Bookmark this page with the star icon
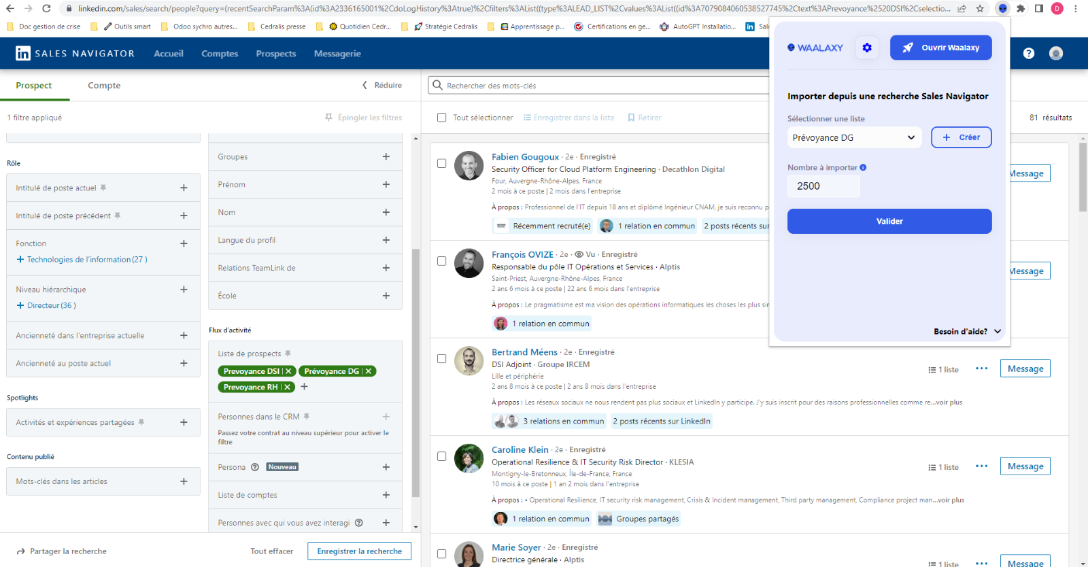The width and height of the screenshot is (1088, 567). point(980,8)
